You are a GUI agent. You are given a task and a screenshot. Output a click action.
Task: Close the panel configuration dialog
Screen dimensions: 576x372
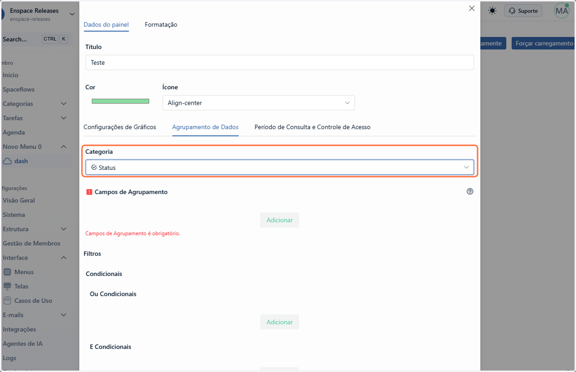point(472,9)
